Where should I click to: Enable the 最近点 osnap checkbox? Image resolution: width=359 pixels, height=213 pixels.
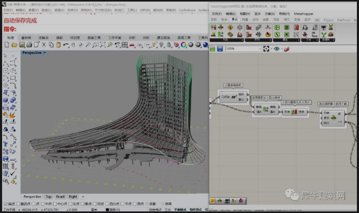18,204
